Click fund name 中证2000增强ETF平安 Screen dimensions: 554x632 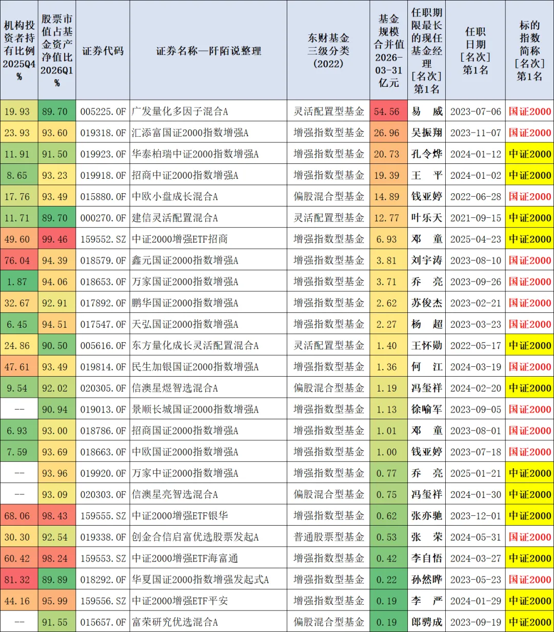pos(180,601)
